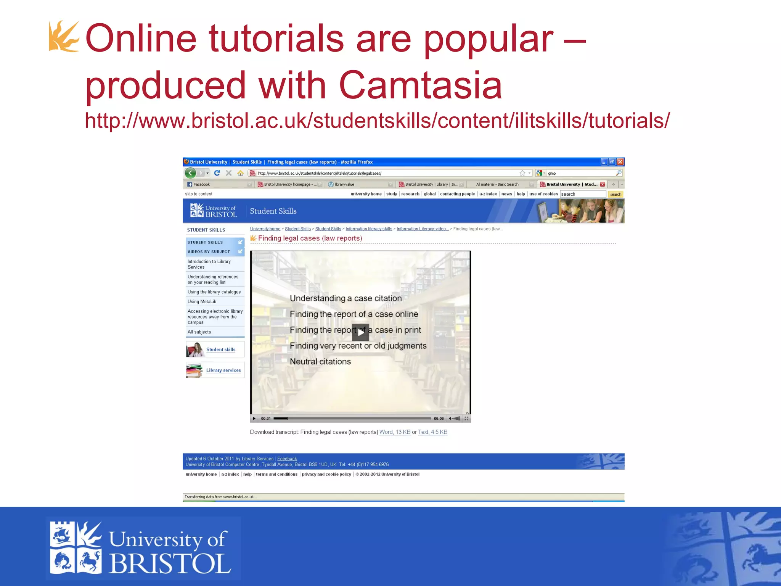
Task: Play the video using the center play button
Action: point(360,332)
